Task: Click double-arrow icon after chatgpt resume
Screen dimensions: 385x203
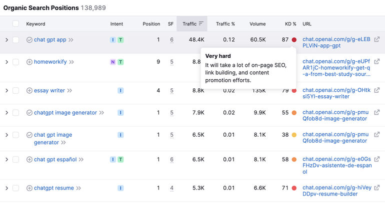Action: click(78, 189)
